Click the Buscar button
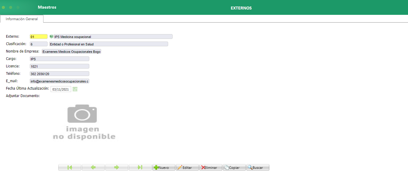Screen dimensions: 408x176 click(x=258, y=167)
